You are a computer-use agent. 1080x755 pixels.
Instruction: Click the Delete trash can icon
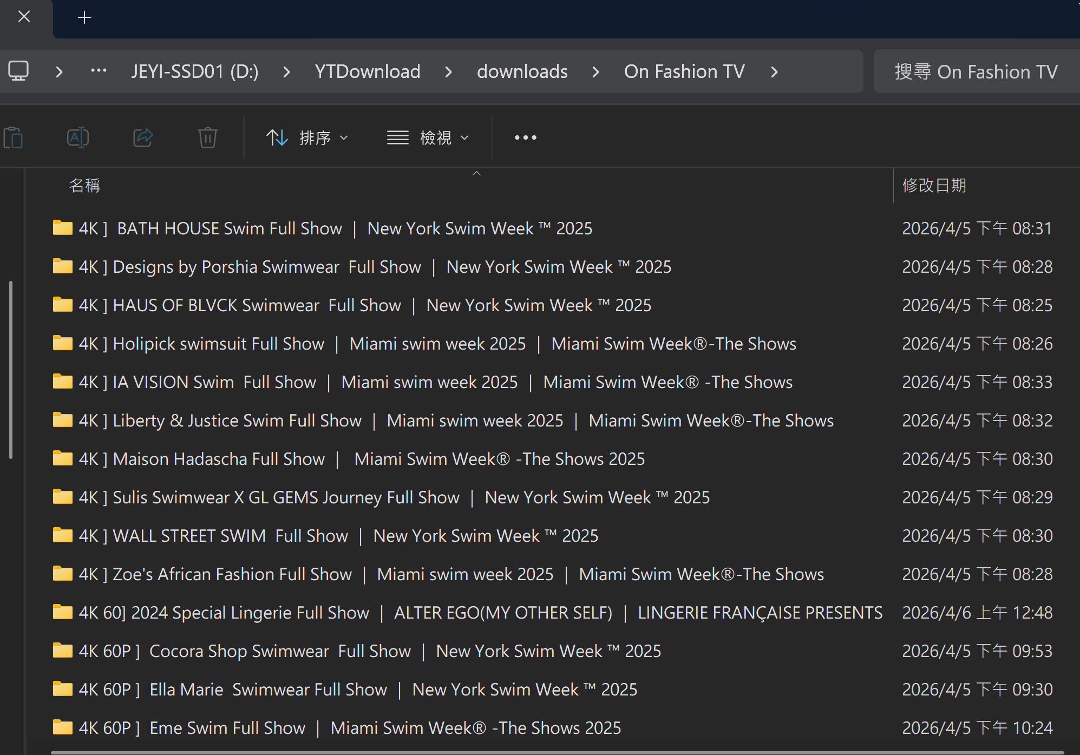[207, 137]
